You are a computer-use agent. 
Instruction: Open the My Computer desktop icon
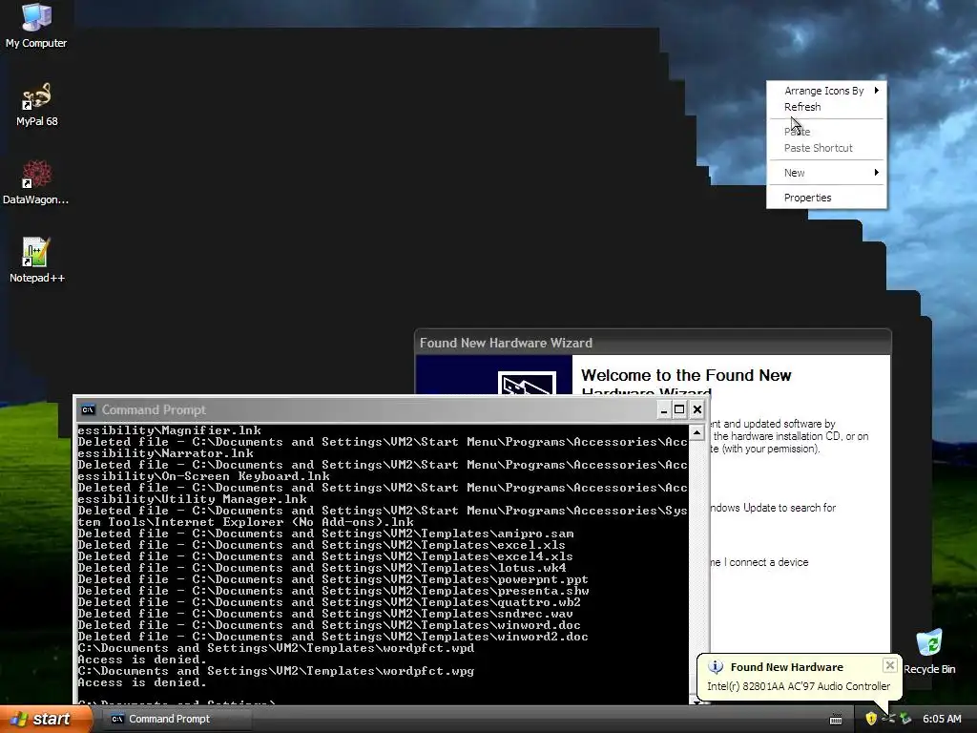(x=36, y=25)
